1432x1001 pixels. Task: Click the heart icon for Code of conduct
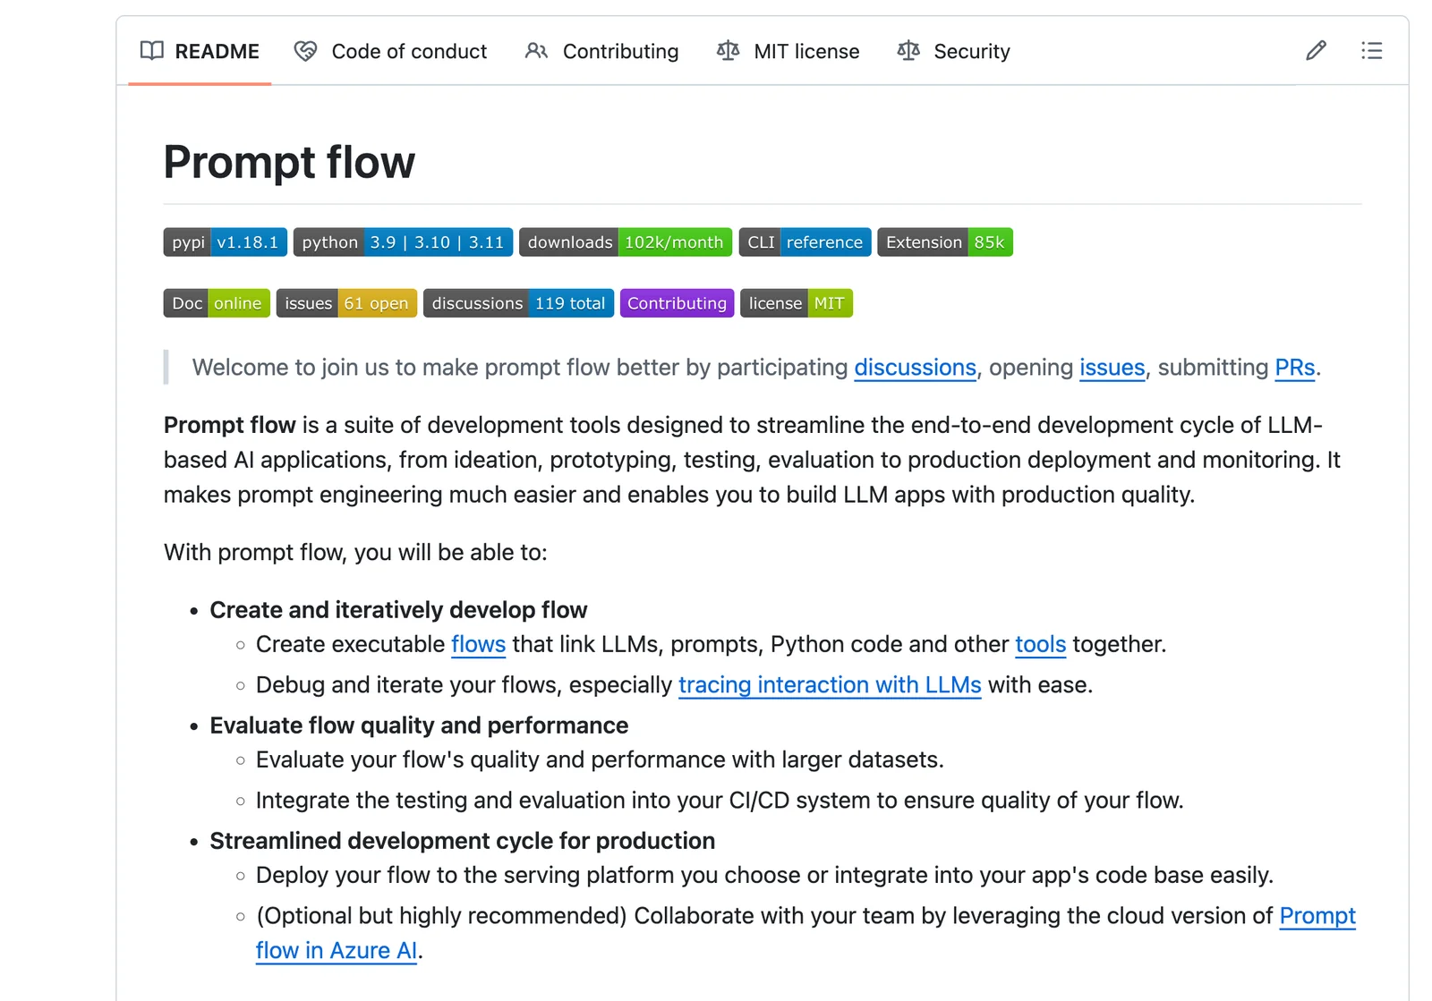[x=305, y=51]
